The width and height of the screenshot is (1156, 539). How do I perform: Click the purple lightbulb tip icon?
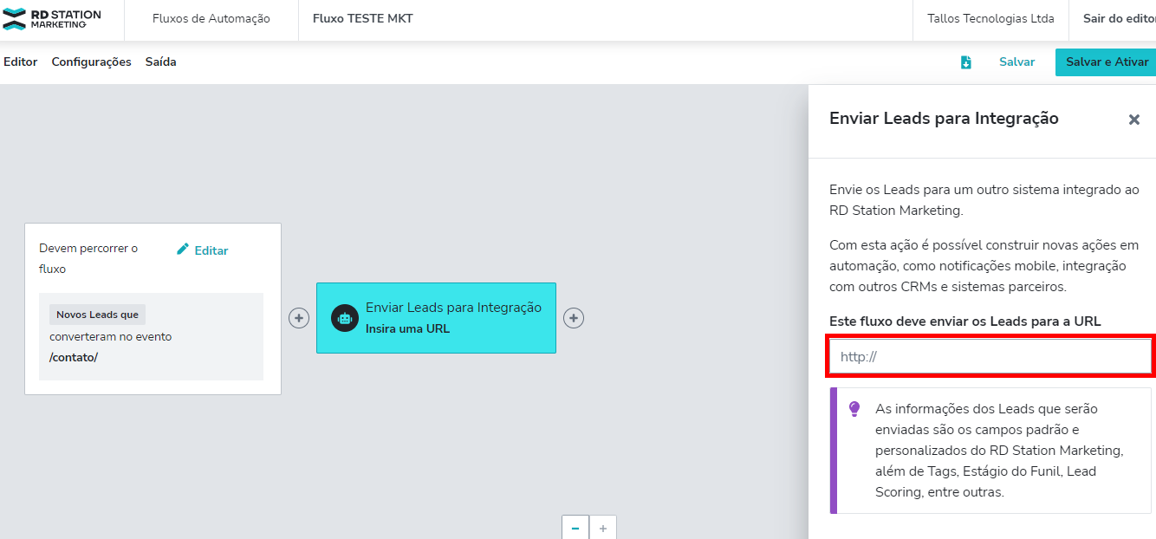pos(854,408)
